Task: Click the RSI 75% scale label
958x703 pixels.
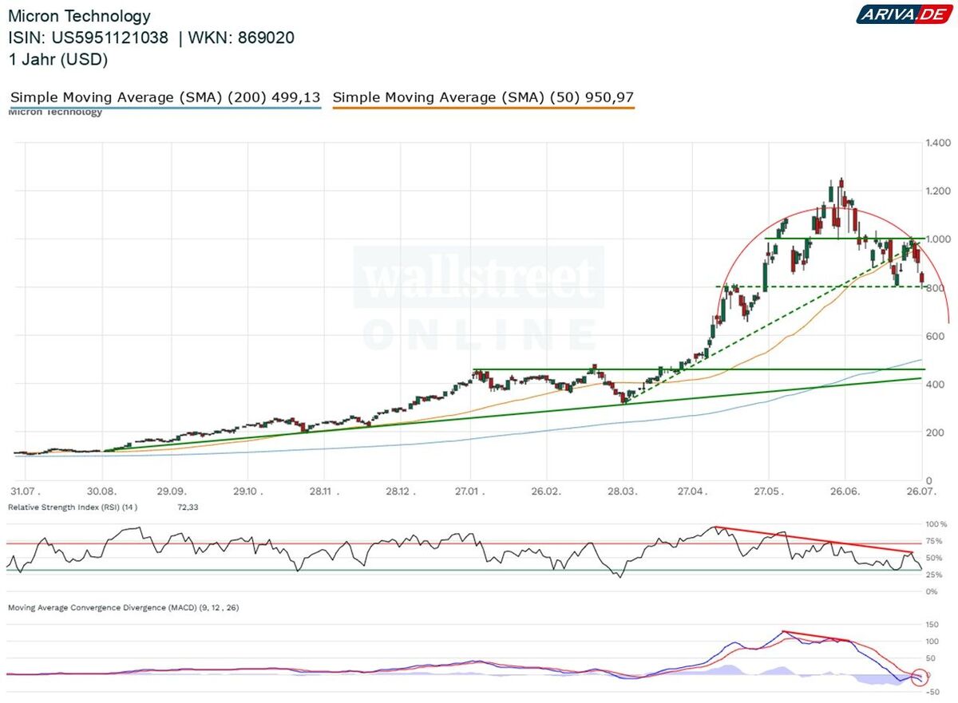Action: pyautogui.click(x=934, y=541)
